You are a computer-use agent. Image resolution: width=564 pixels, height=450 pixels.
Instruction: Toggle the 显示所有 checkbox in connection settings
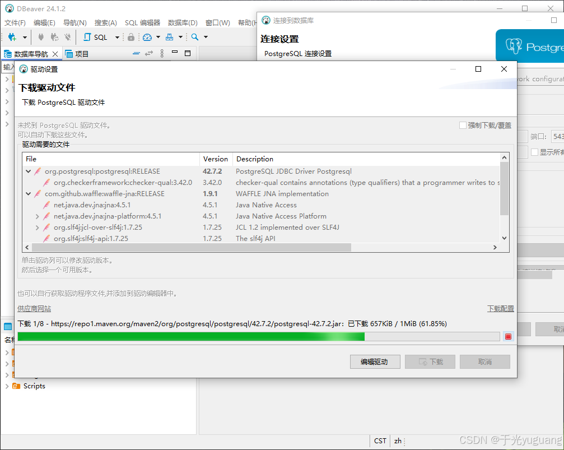tap(534, 152)
